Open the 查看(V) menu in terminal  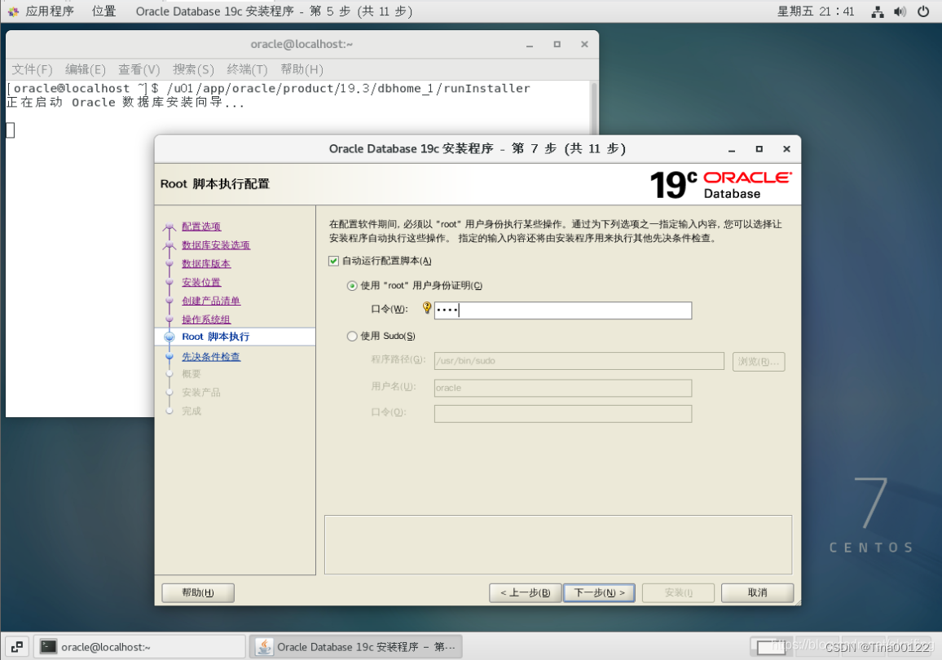(139, 69)
